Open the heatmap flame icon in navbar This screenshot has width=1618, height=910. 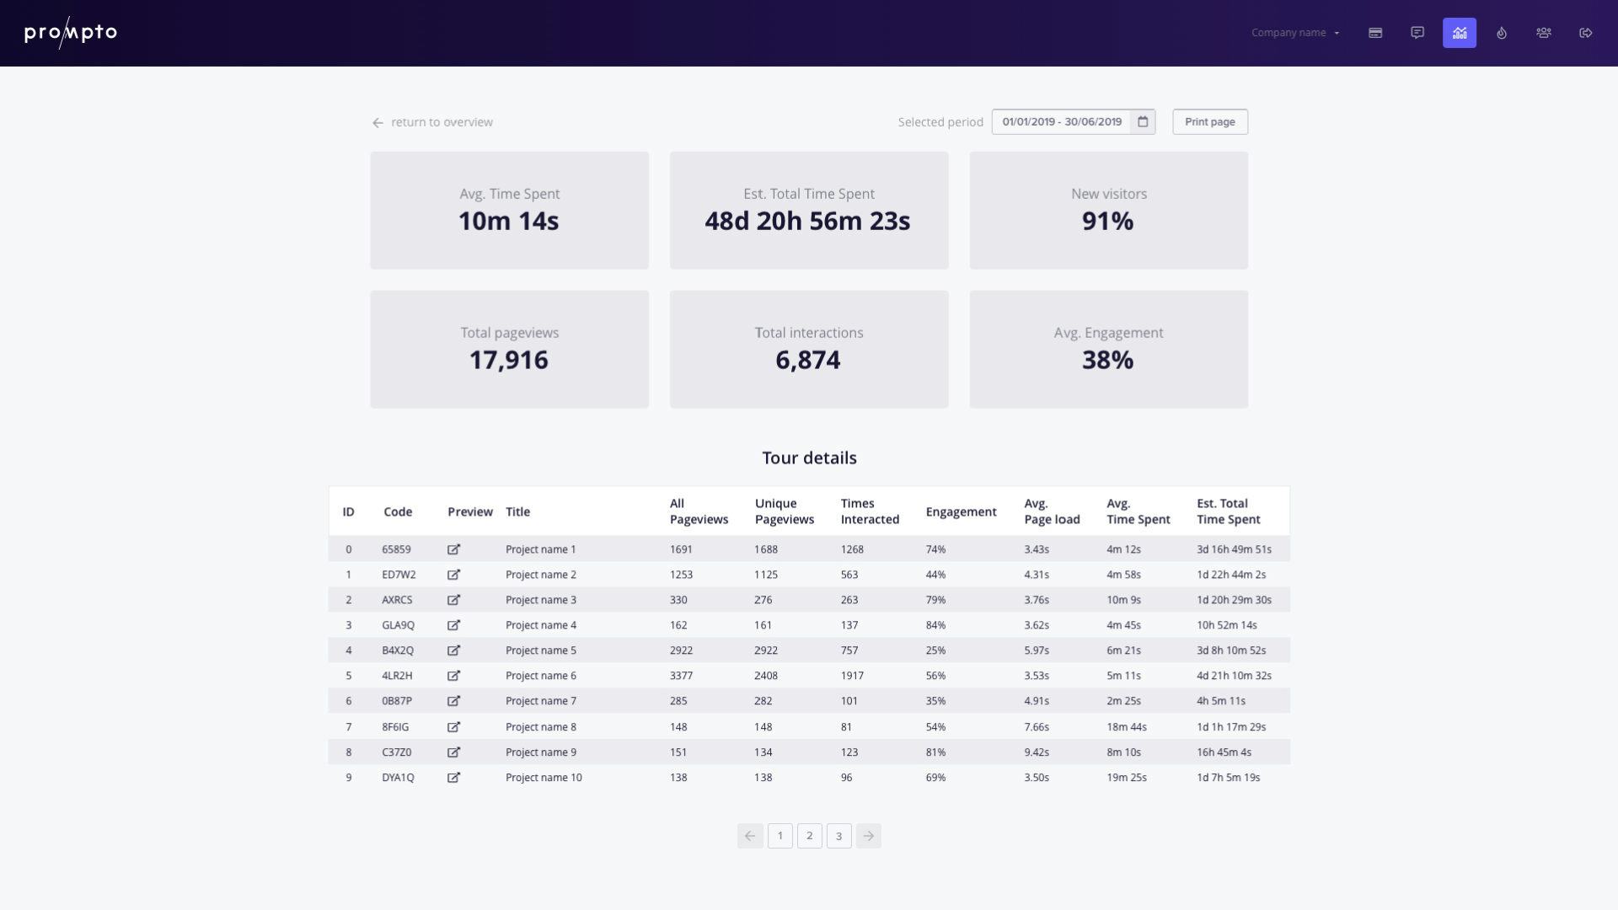1502,32
